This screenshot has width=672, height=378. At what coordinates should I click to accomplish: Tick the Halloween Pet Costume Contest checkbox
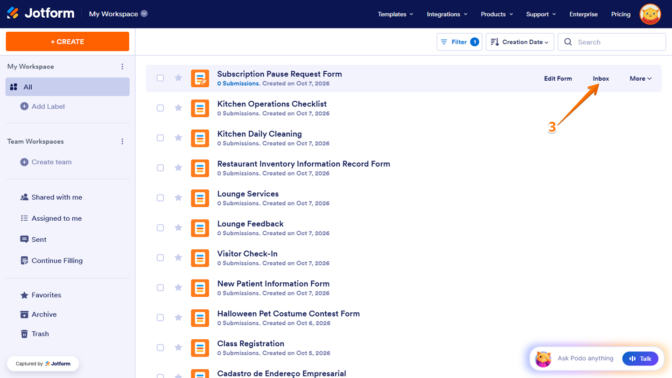pyautogui.click(x=160, y=318)
